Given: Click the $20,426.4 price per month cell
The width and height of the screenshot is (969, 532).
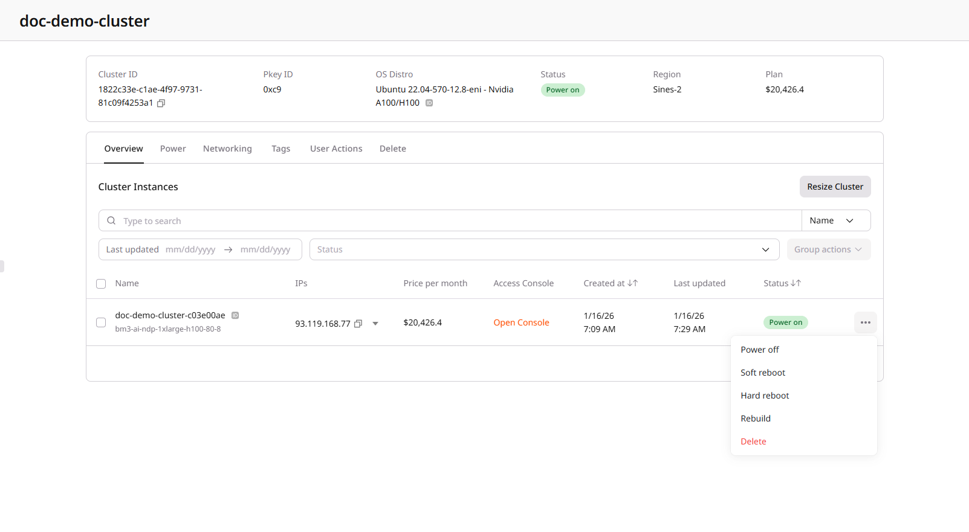Looking at the screenshot, I should pos(423,322).
